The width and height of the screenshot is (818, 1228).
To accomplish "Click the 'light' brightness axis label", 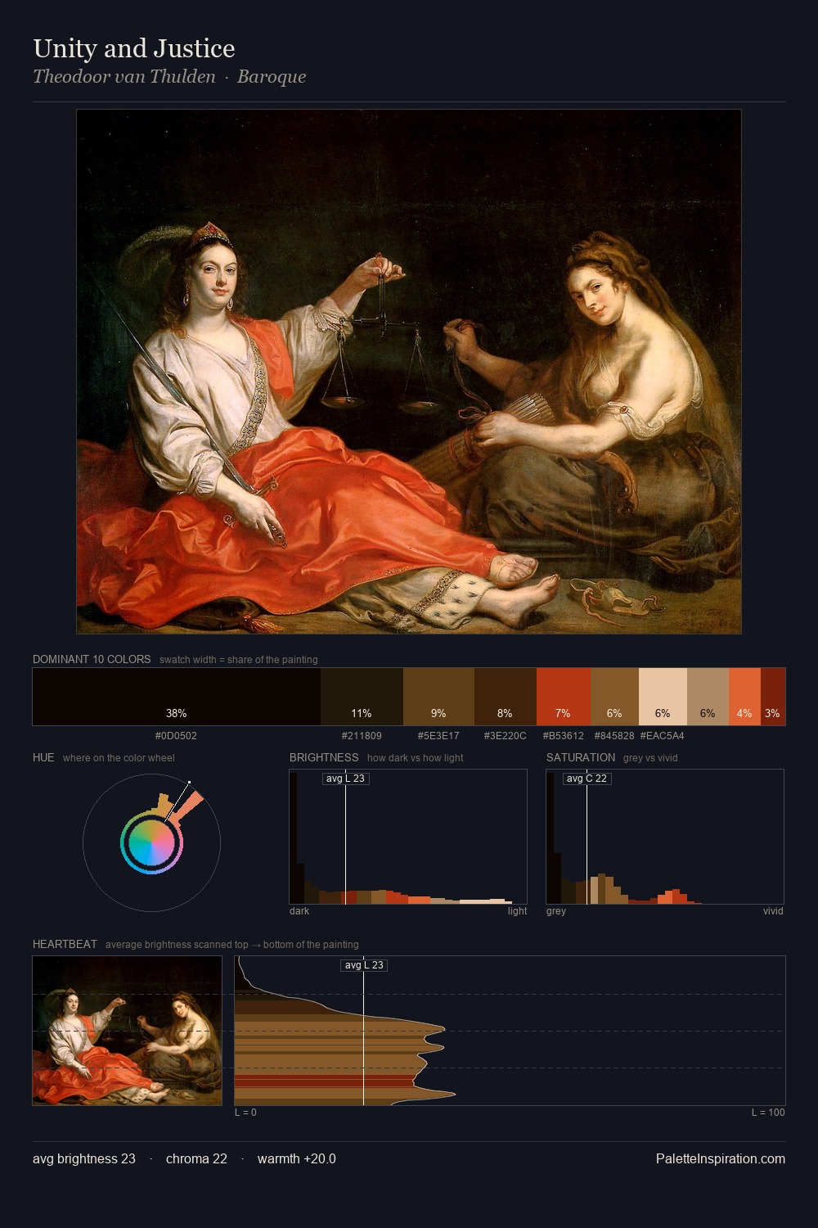I will tap(517, 911).
